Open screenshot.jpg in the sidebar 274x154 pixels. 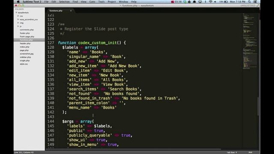coord(27,54)
